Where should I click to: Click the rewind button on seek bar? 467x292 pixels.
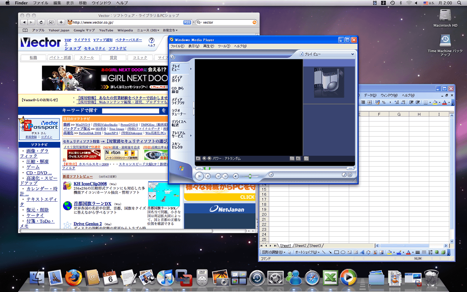tap(199, 168)
